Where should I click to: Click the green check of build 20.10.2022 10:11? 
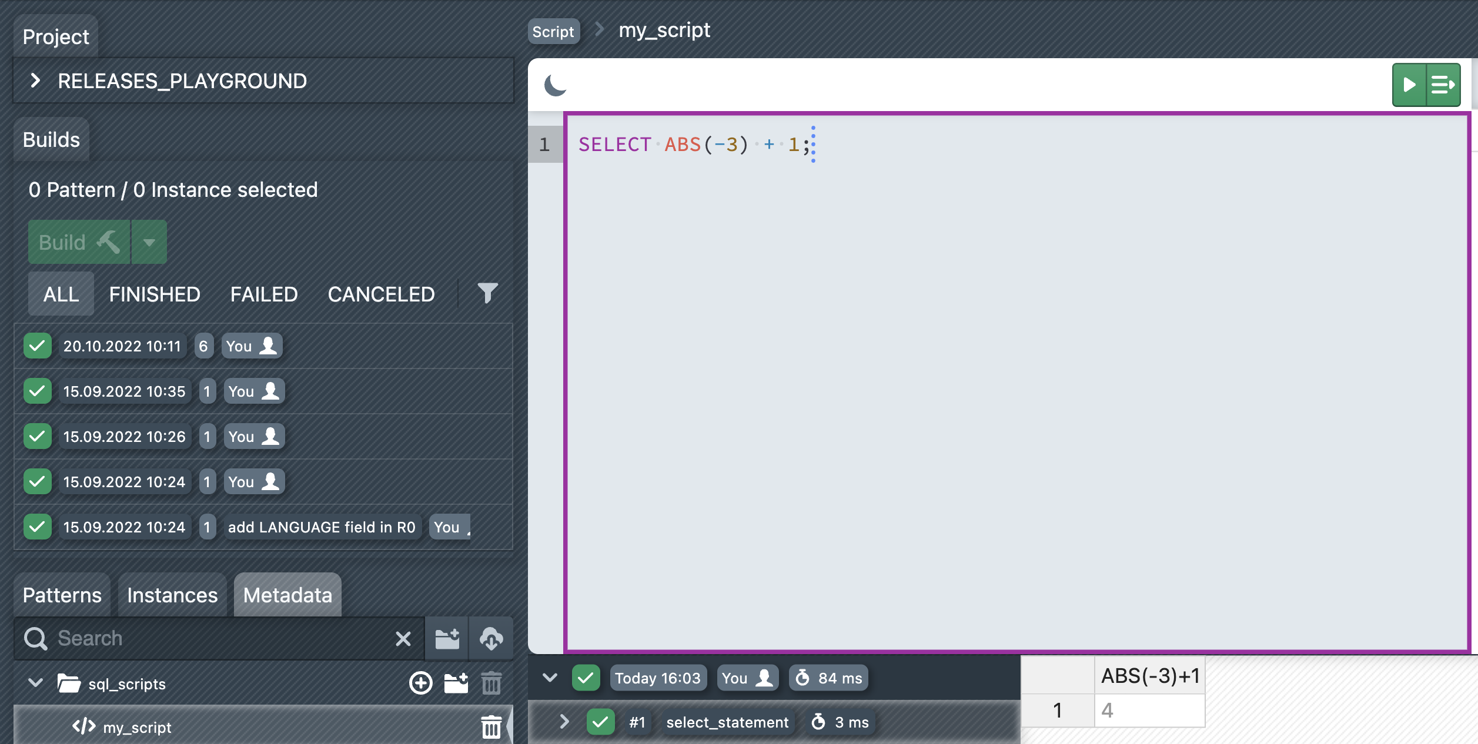[x=37, y=346]
